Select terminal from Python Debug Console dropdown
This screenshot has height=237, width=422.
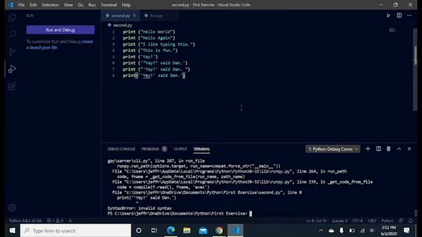pos(332,149)
